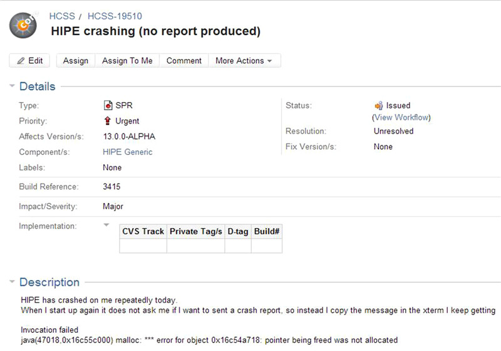Collapse the Description section
Viewport: 501px width, 351px height.
click(11, 282)
